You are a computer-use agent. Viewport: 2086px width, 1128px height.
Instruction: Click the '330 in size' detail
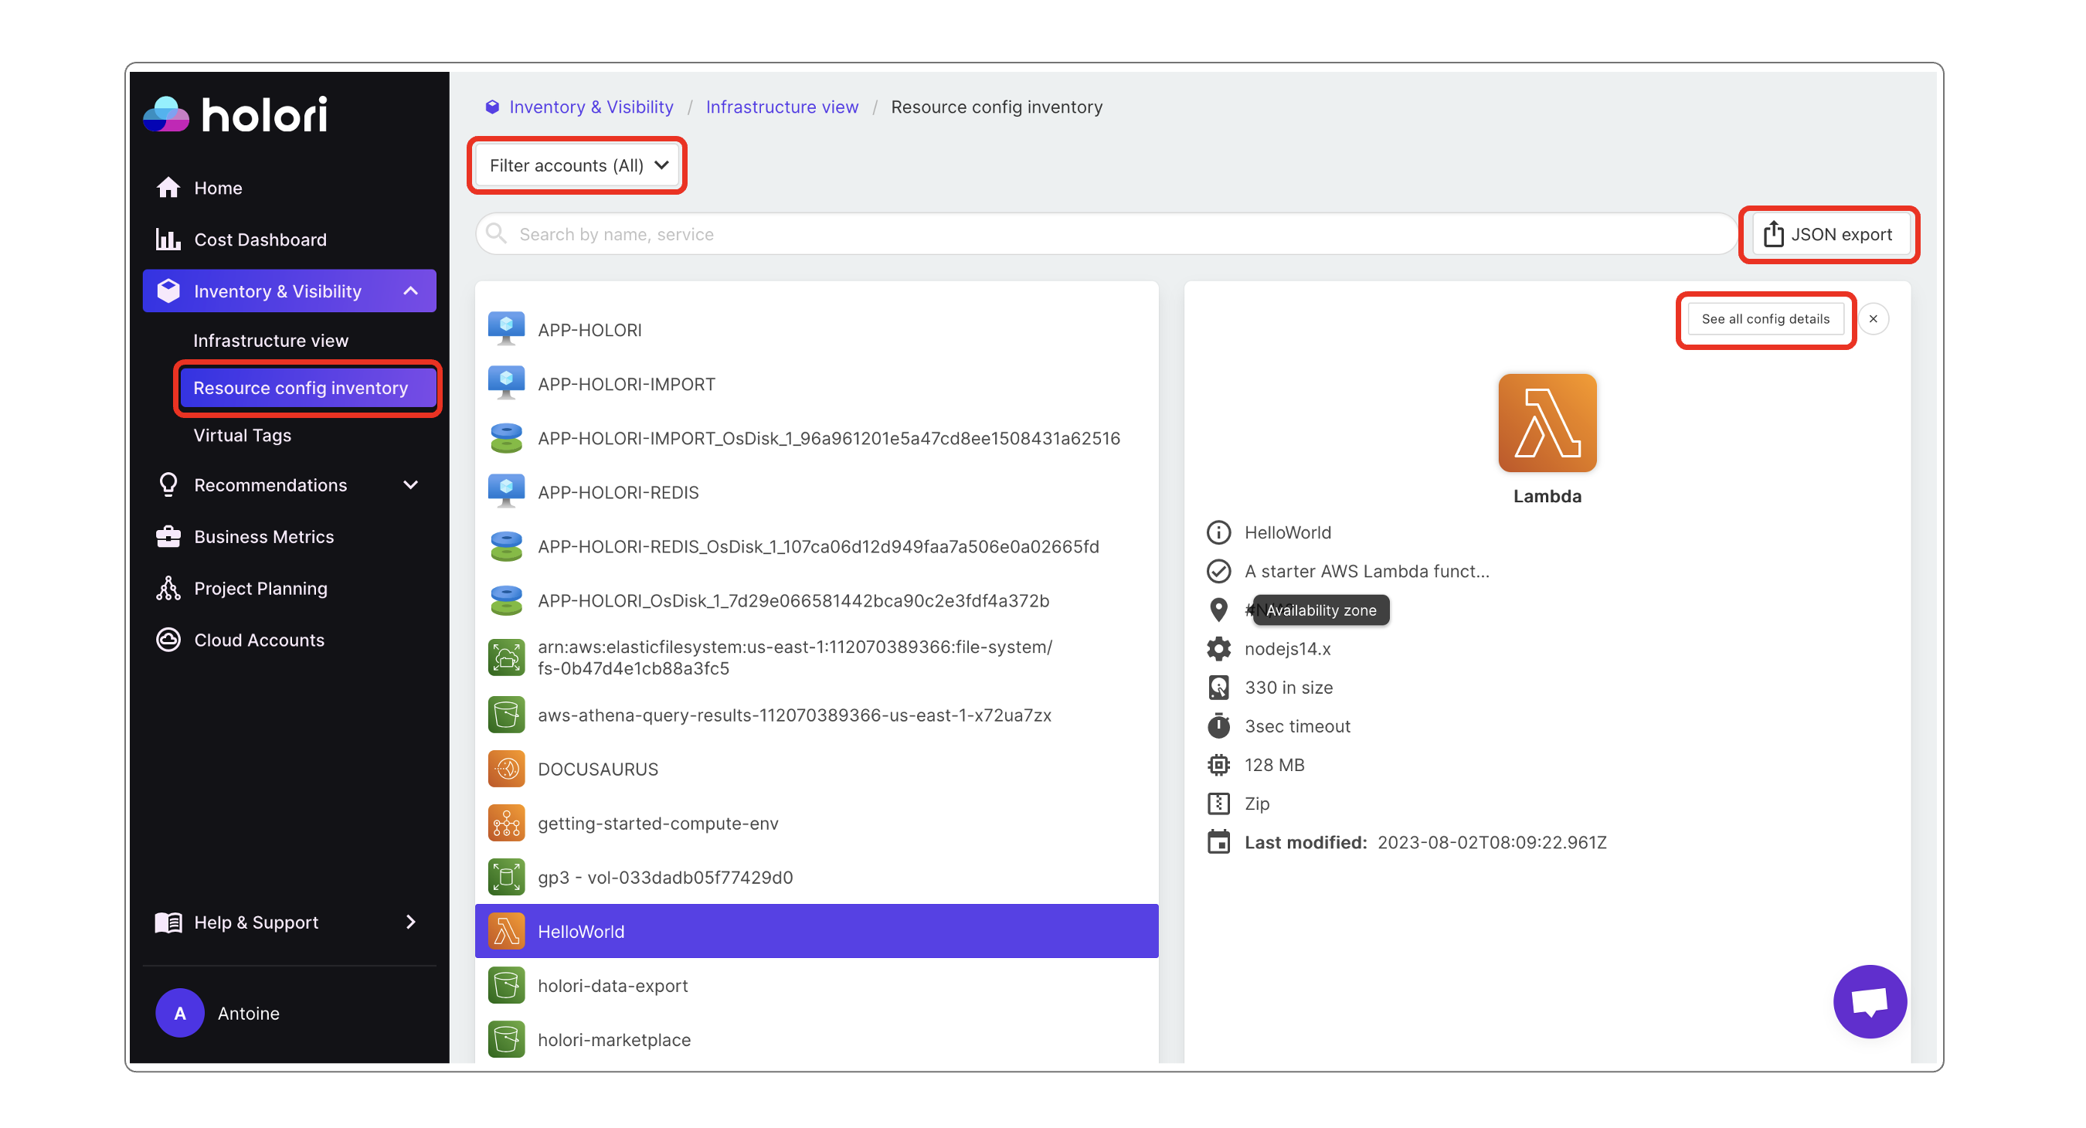1289,688
